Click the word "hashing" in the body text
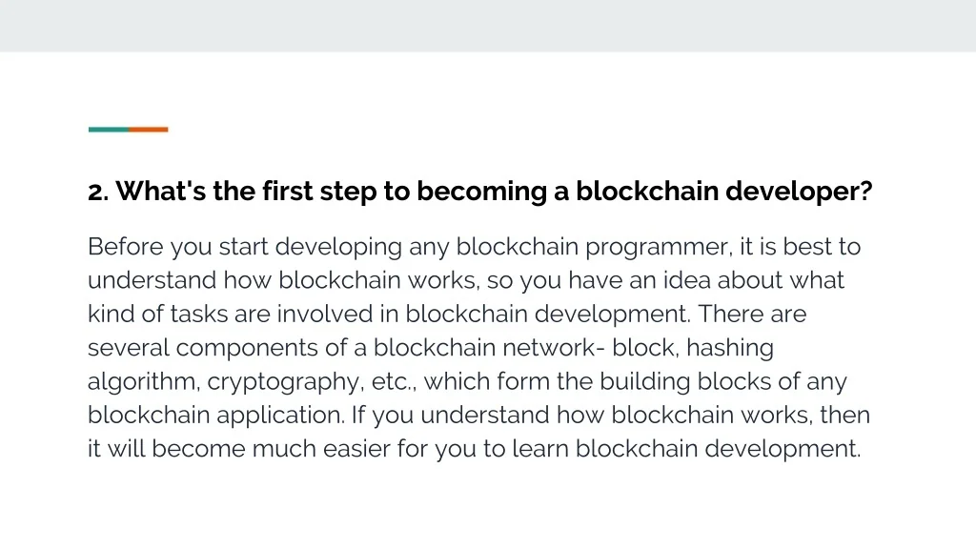The height and width of the screenshot is (549, 976). tap(730, 348)
